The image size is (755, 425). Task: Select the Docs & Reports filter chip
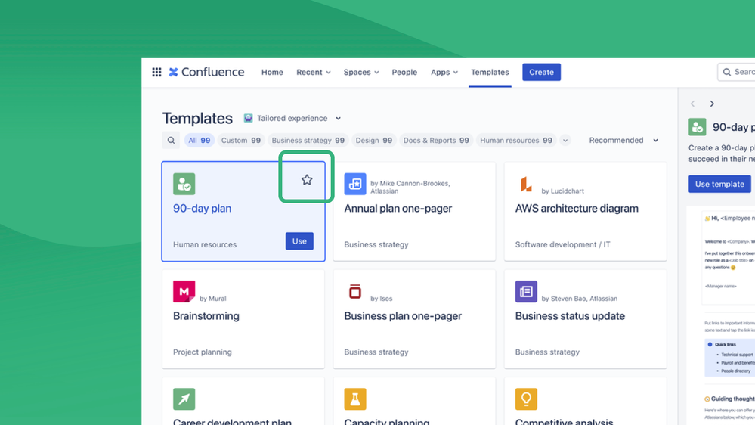[x=436, y=140]
